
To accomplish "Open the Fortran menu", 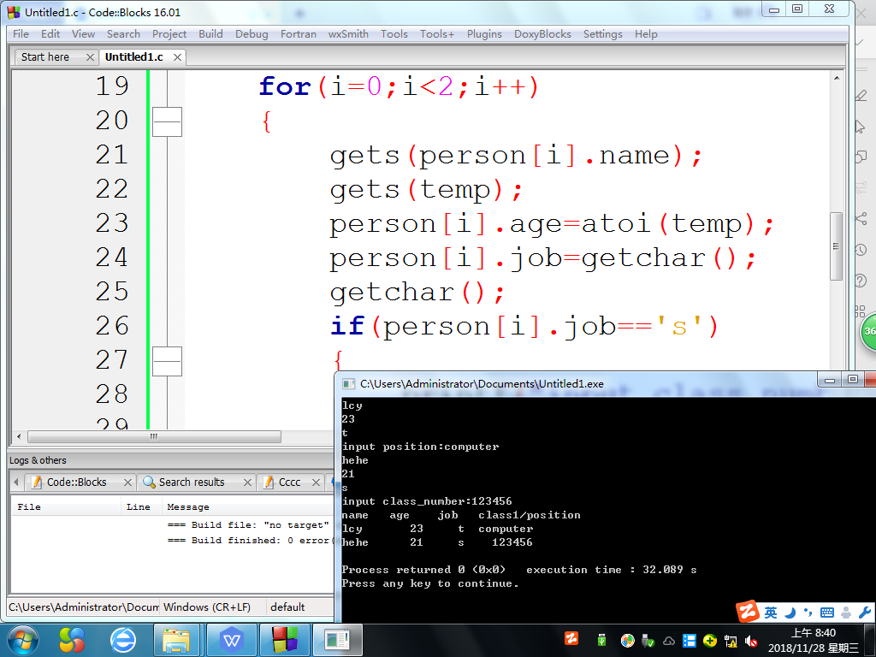I will pyautogui.click(x=299, y=34).
